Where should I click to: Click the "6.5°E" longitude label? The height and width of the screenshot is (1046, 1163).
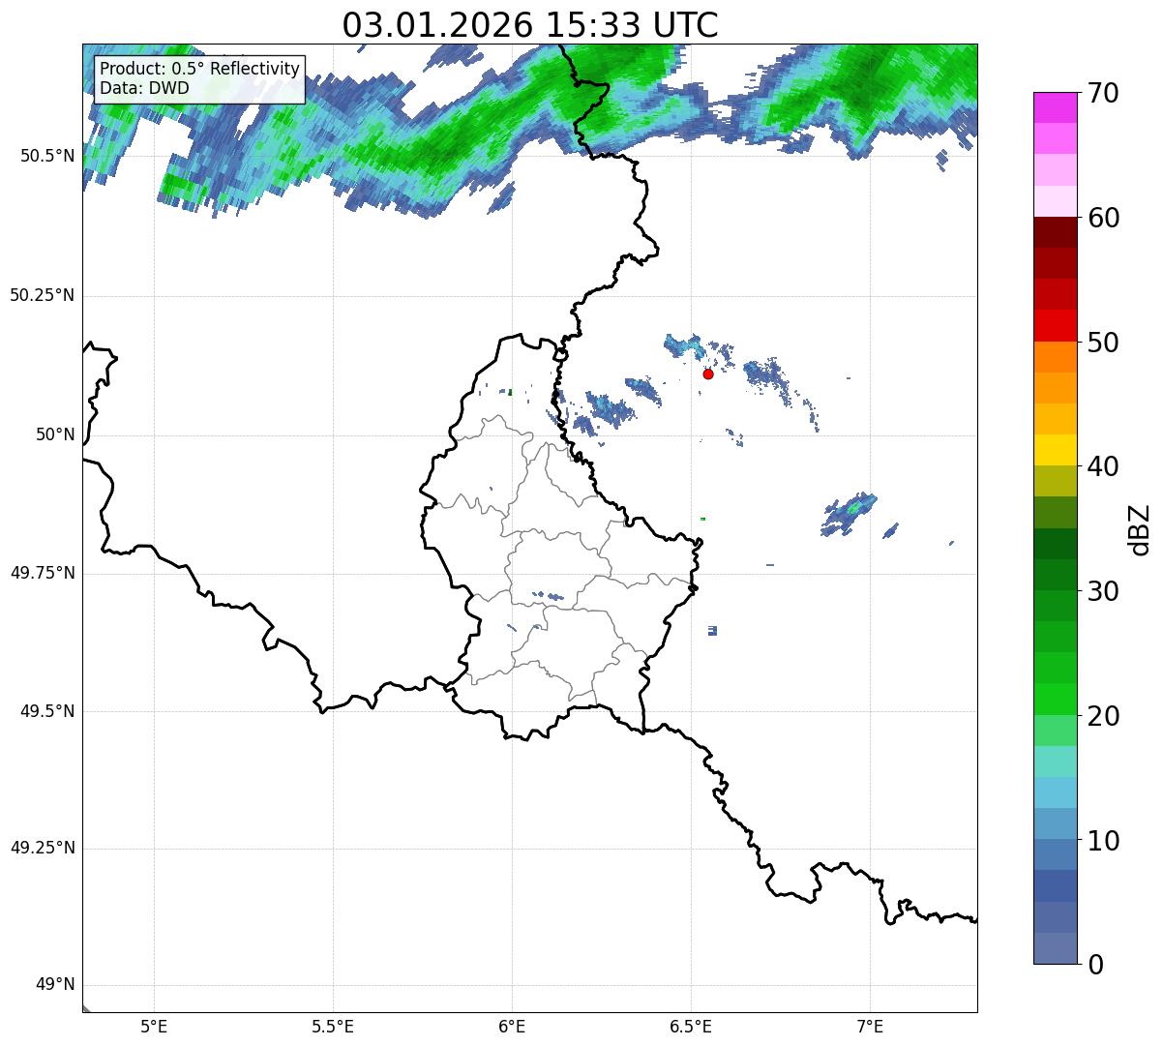coord(691,1026)
